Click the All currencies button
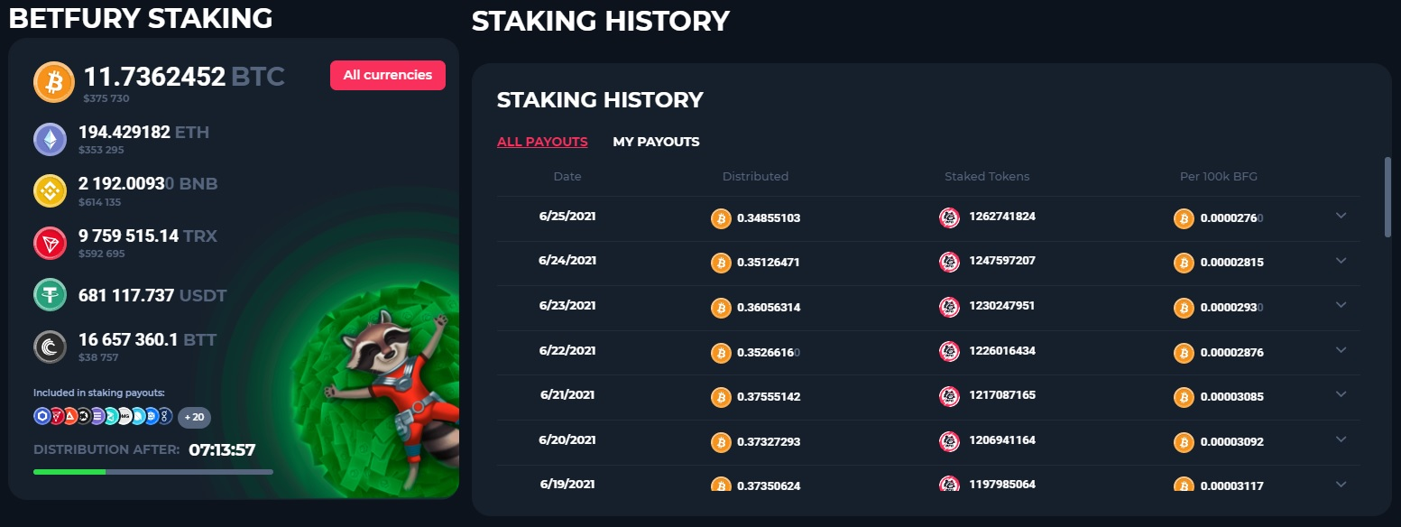 point(388,75)
